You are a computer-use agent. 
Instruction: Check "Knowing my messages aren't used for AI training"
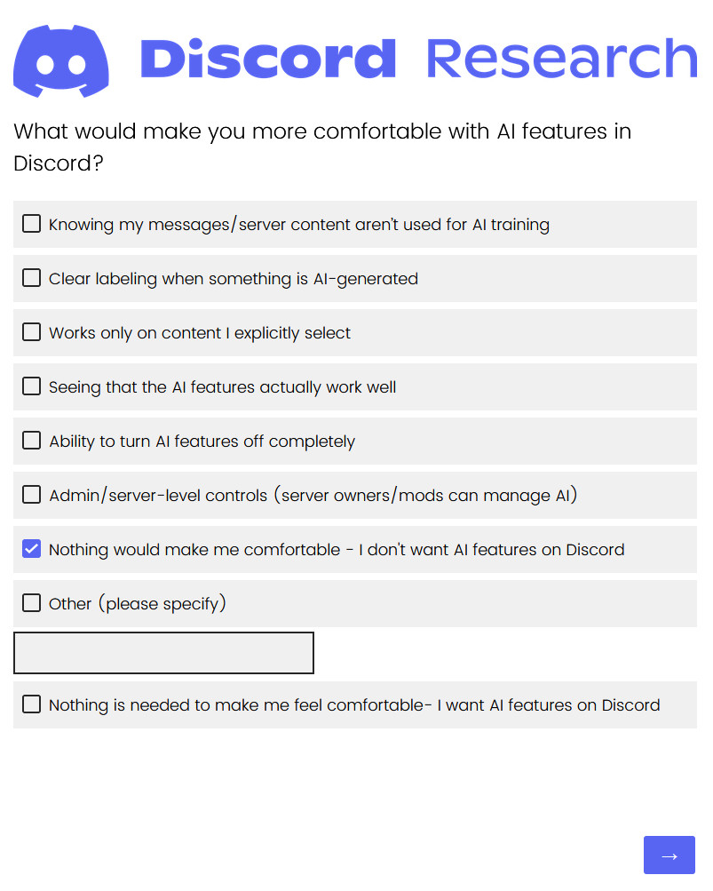32,224
